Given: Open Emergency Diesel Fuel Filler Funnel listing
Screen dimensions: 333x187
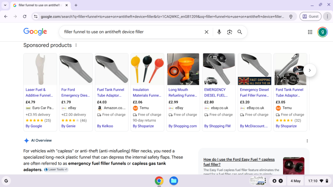Looking at the screenshot, I should (254, 93).
